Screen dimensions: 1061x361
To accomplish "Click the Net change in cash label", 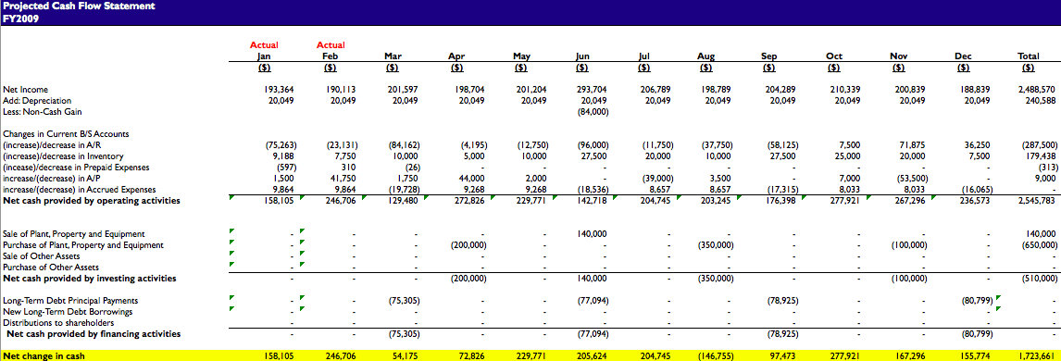I will [44, 355].
